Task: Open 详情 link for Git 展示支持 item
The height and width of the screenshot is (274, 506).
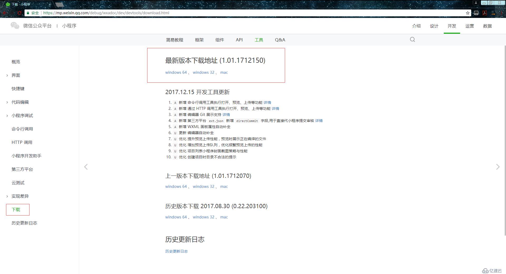Action: (x=226, y=115)
